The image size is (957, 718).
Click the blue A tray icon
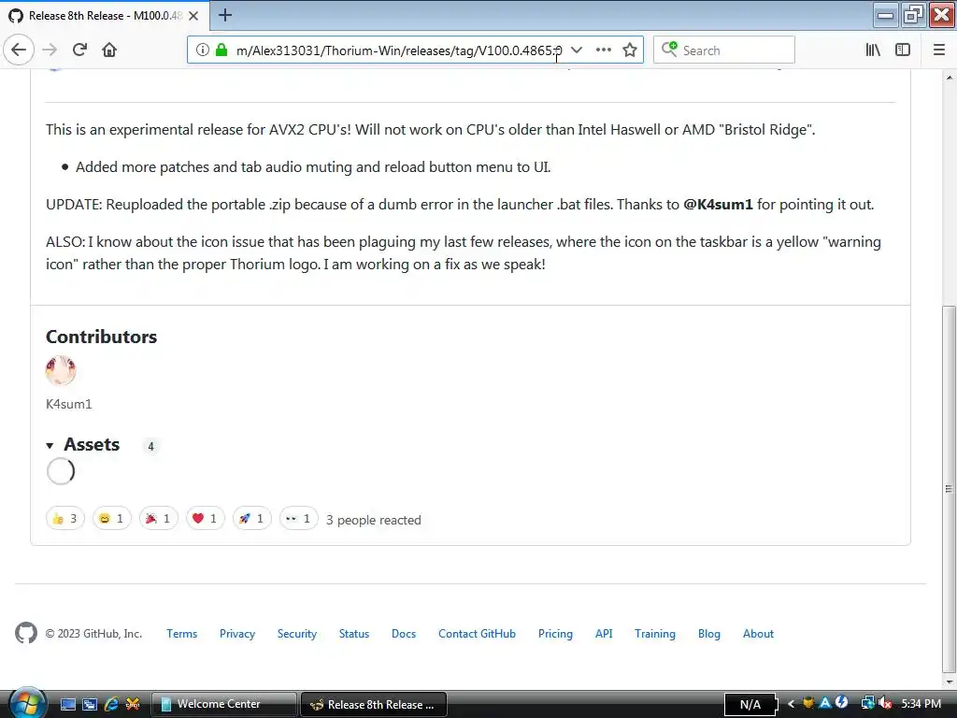tap(825, 703)
